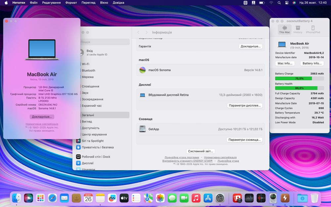Open Ліцензійна угода програми link
Image resolution: width=331 pixels, height=207 pixels.
[182, 157]
